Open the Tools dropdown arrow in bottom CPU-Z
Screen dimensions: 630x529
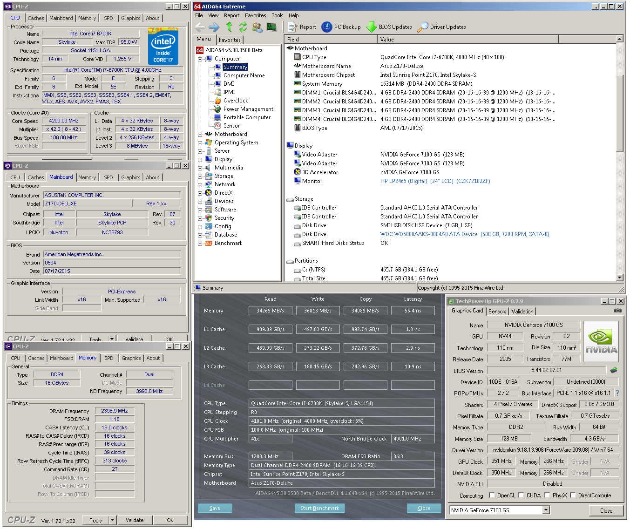tap(112, 520)
